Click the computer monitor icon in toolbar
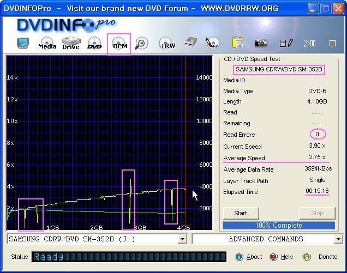The height and width of the screenshot is (273, 347). click(23, 43)
